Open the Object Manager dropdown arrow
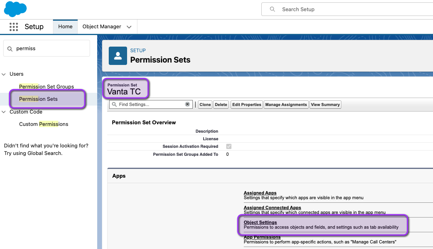Image resolution: width=433 pixels, height=249 pixels. click(129, 27)
